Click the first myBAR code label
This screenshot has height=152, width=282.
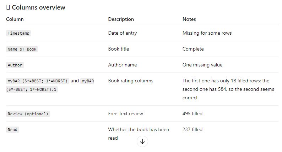click(38, 81)
